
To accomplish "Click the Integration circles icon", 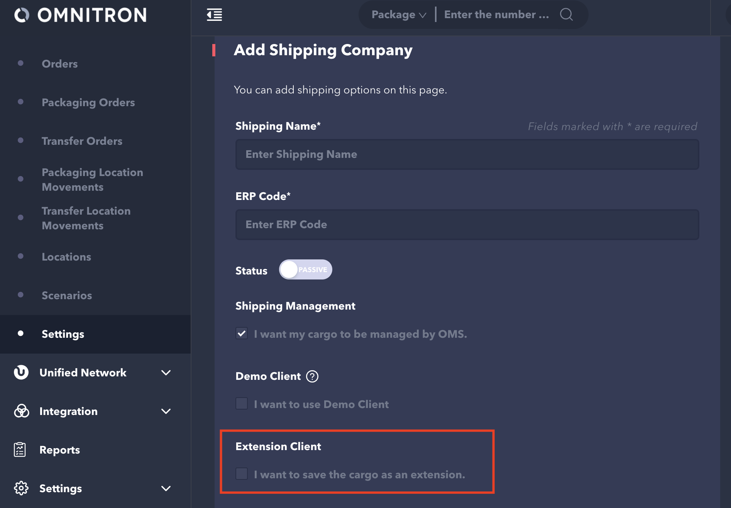I will point(21,411).
